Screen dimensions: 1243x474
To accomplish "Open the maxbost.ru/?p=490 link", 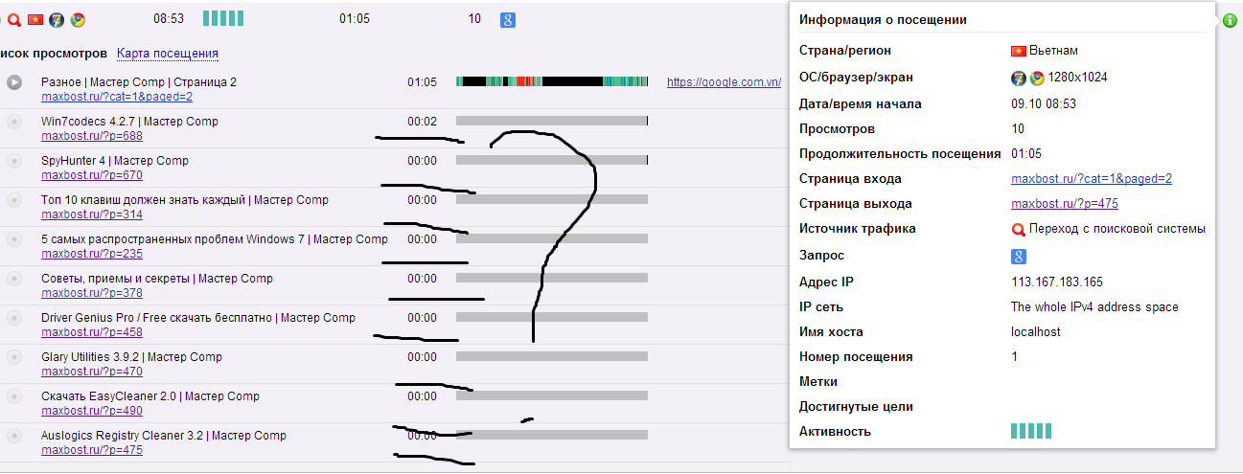I will (x=92, y=411).
